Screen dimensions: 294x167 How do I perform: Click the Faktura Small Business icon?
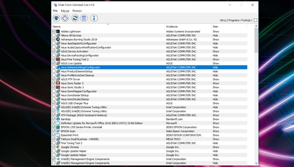(58, 139)
